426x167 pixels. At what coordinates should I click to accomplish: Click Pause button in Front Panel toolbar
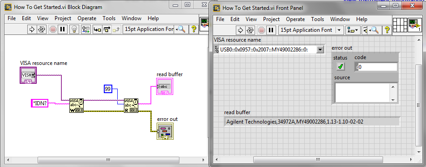(x=270, y=30)
